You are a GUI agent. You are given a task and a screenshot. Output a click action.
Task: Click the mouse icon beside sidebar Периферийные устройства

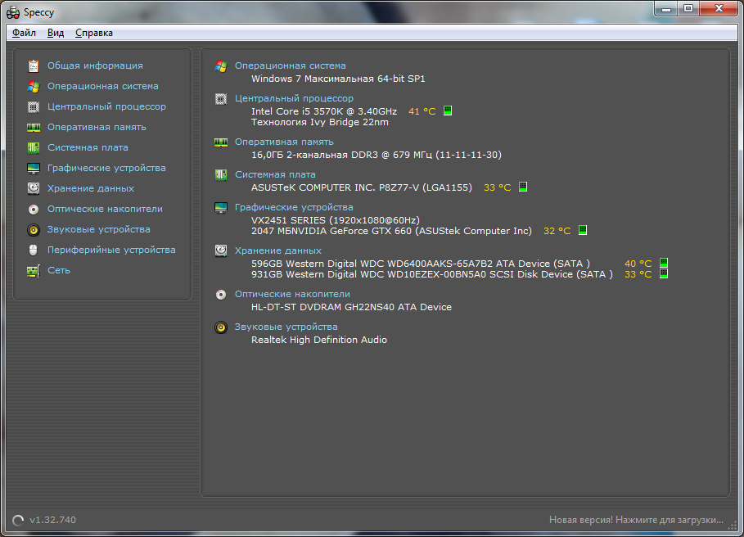pos(34,250)
